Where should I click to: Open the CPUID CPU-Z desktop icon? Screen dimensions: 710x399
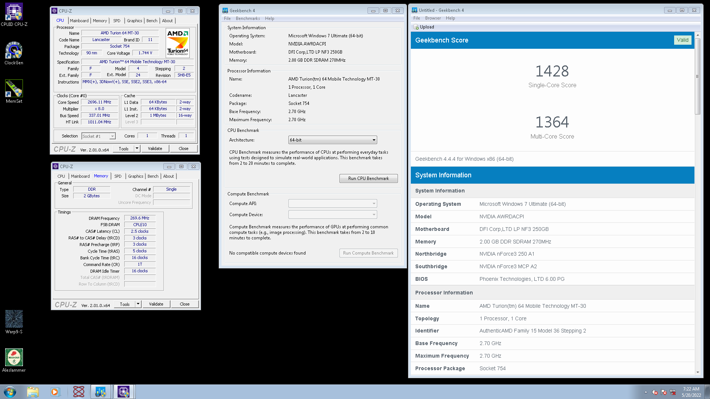[14, 15]
